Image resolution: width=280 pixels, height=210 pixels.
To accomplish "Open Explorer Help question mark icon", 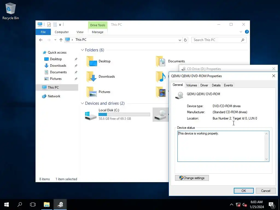I will pos(247,32).
